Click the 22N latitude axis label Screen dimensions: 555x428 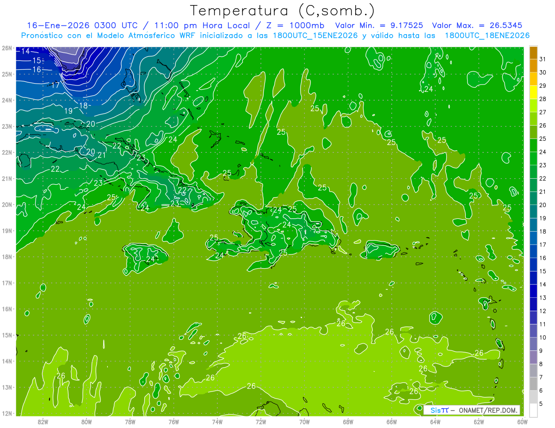point(6,152)
